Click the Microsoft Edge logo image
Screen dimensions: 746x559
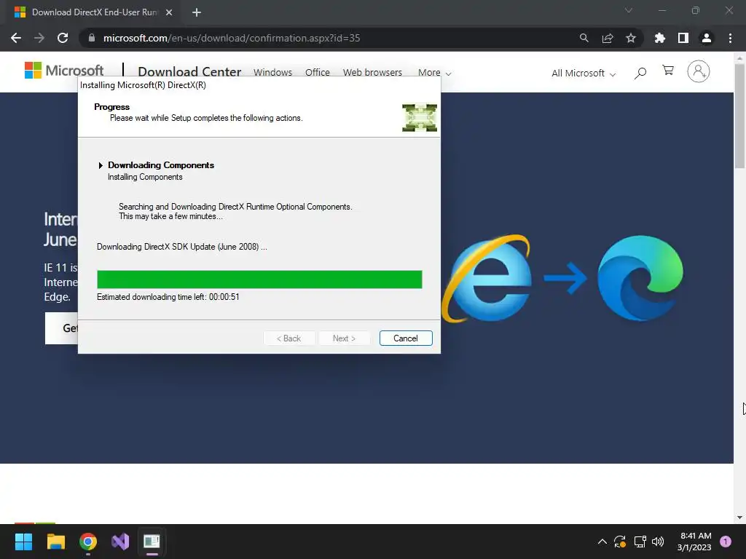coord(640,278)
